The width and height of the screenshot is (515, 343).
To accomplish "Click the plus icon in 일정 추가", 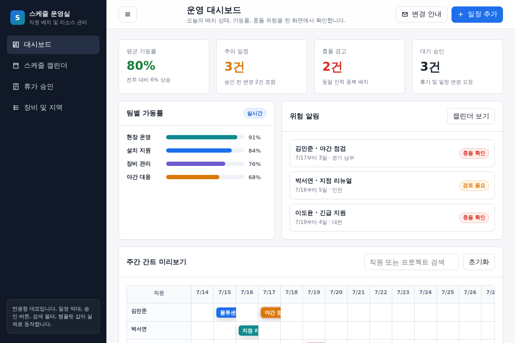I will point(460,14).
